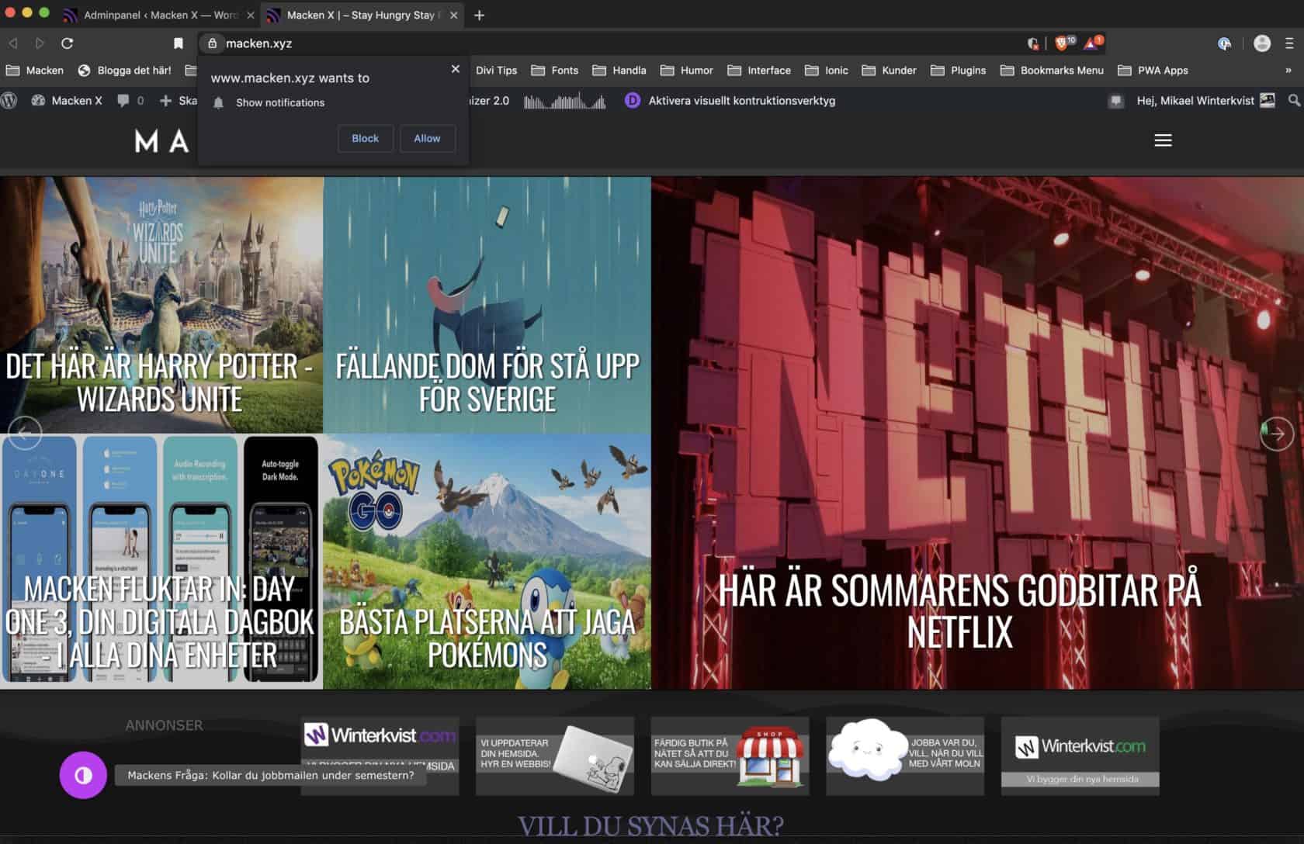Click the admin bar search magnifier

pyautogui.click(x=1293, y=100)
